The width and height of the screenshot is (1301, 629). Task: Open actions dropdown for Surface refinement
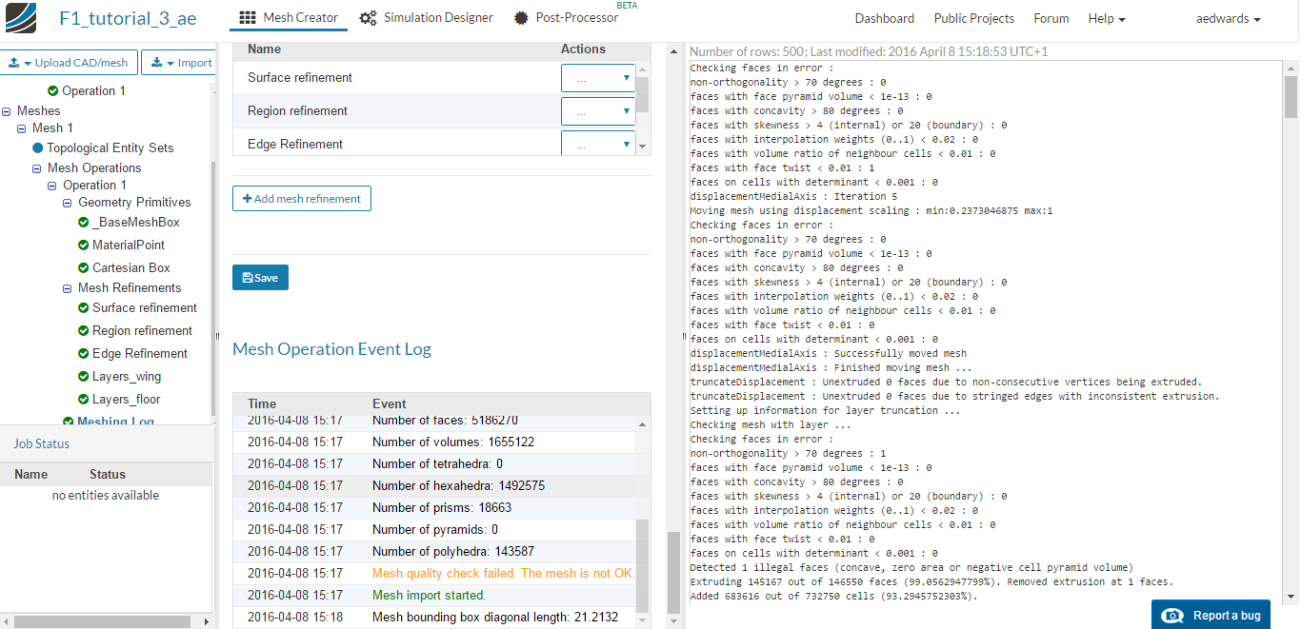coord(598,79)
